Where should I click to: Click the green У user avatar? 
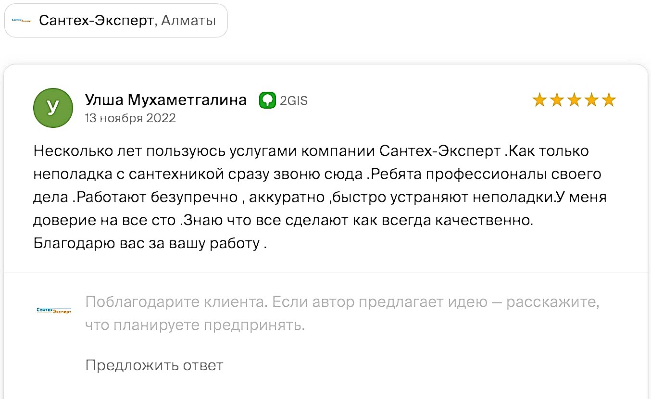click(x=53, y=108)
